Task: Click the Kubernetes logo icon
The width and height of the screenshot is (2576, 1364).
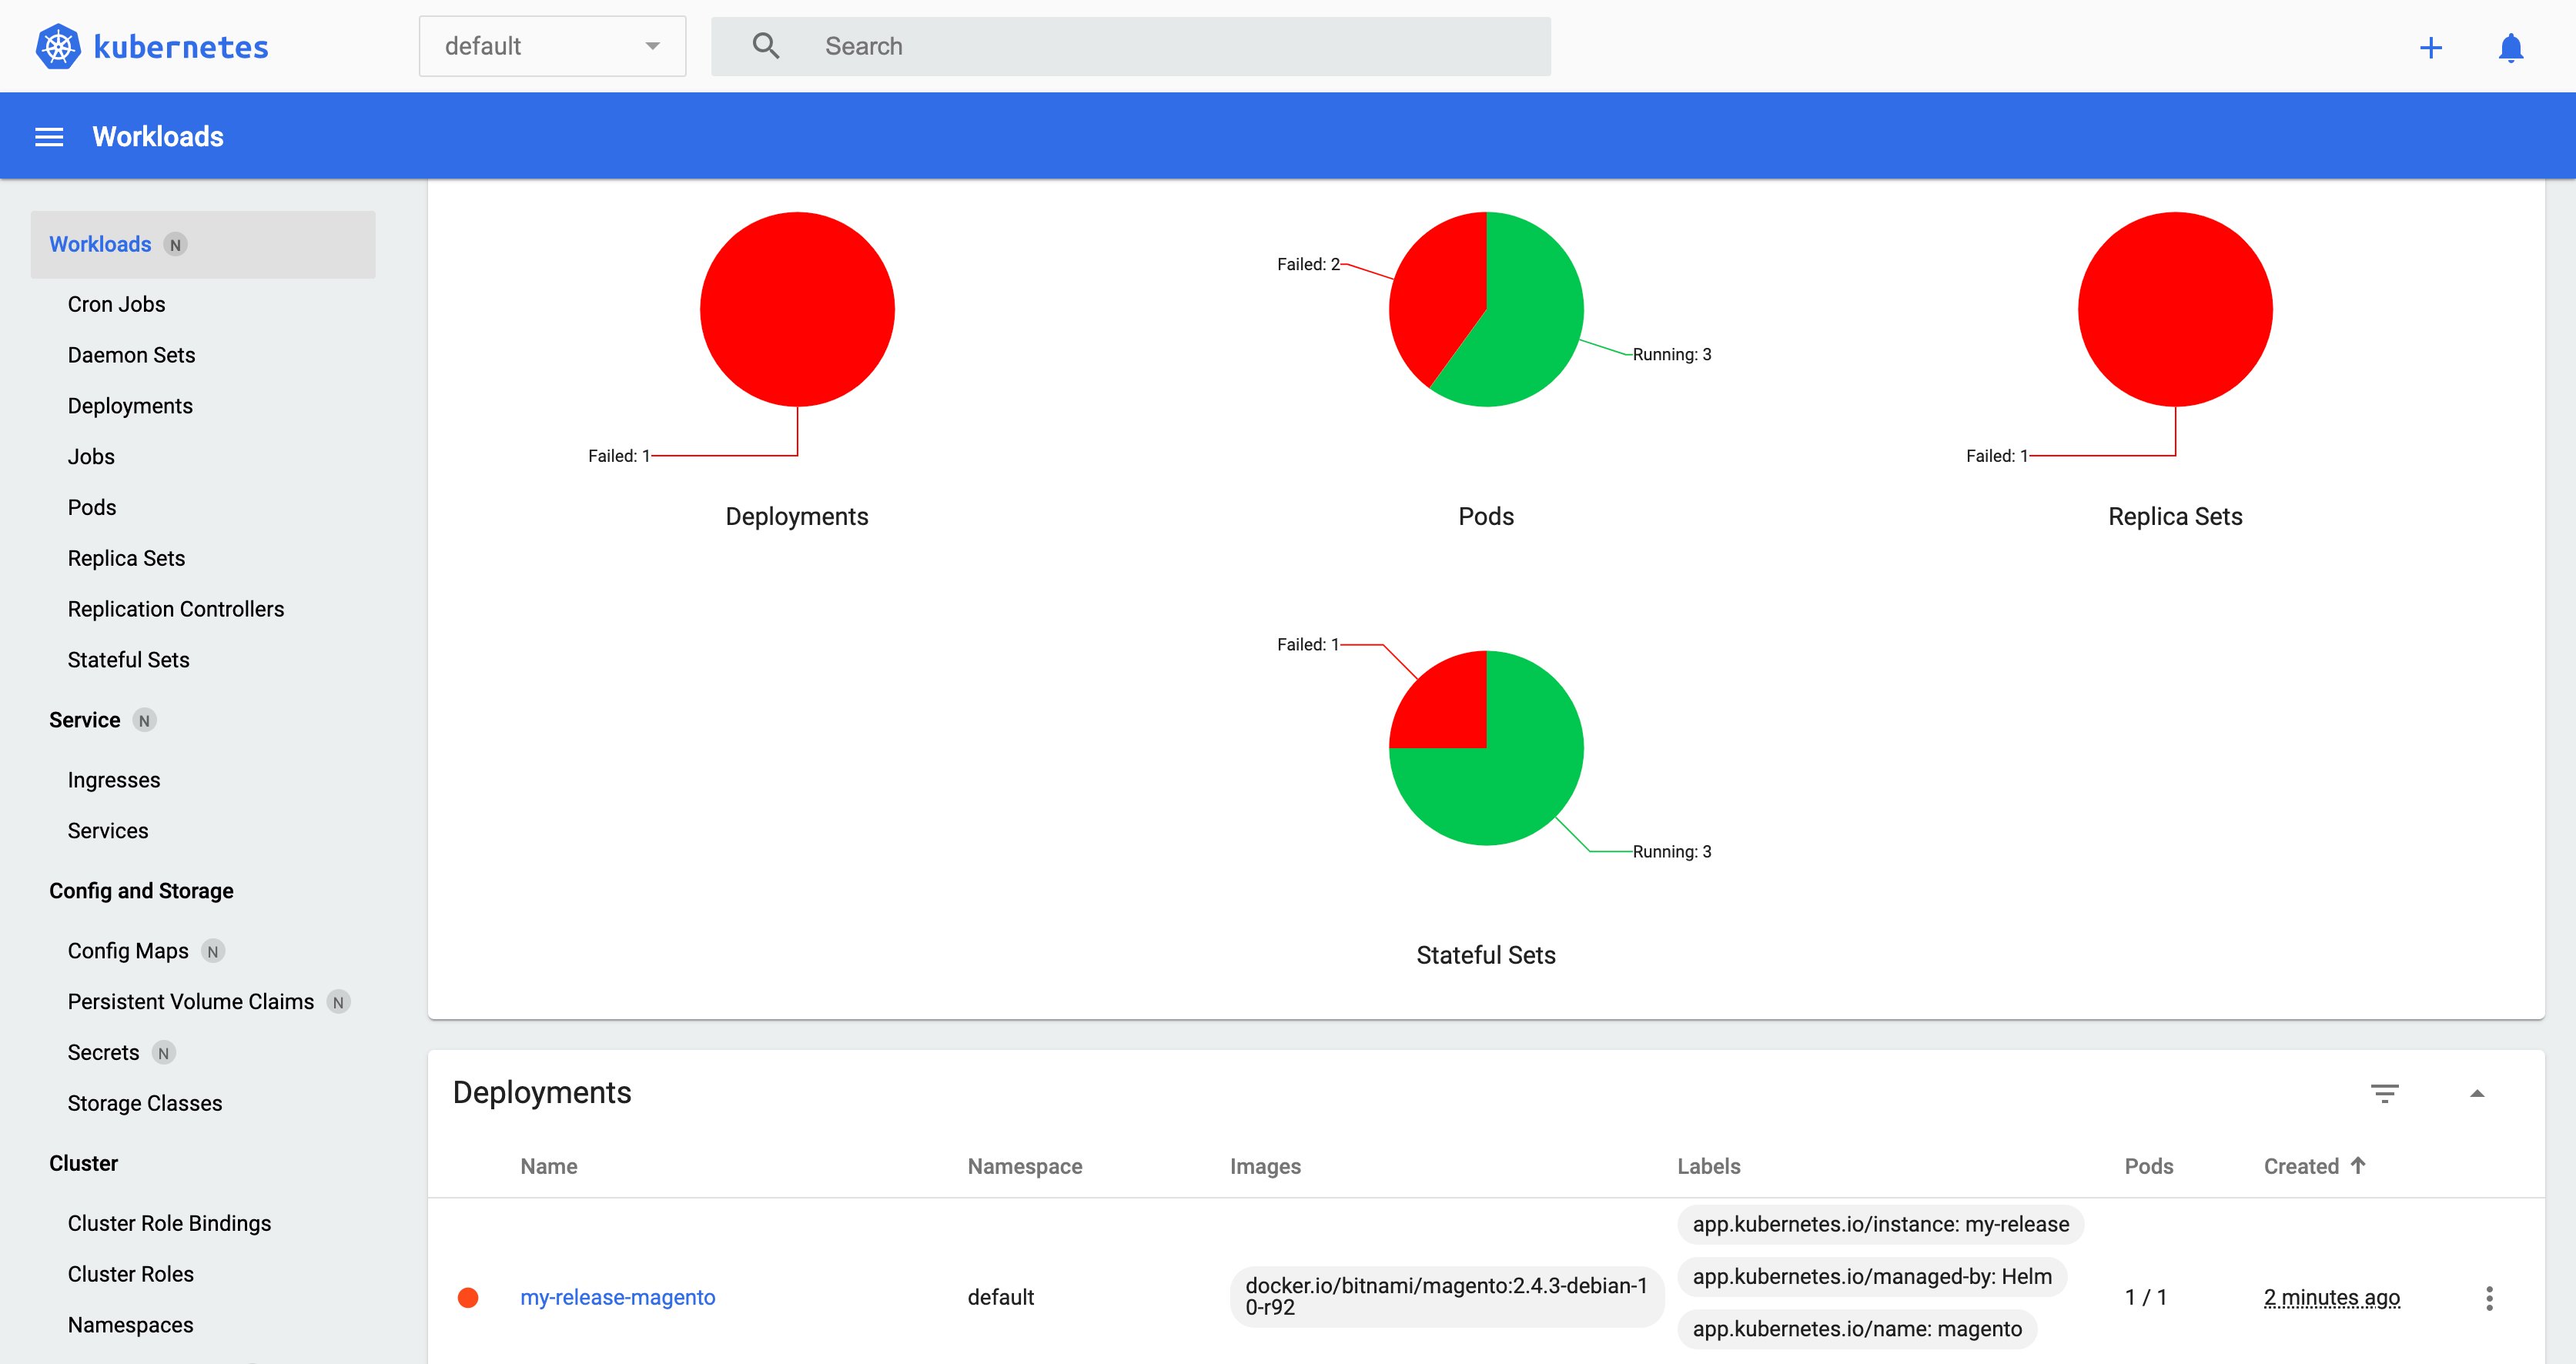Action: [x=58, y=46]
